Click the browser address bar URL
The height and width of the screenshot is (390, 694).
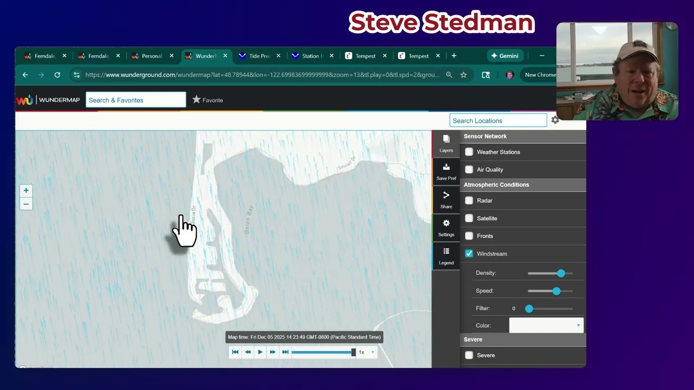point(262,75)
